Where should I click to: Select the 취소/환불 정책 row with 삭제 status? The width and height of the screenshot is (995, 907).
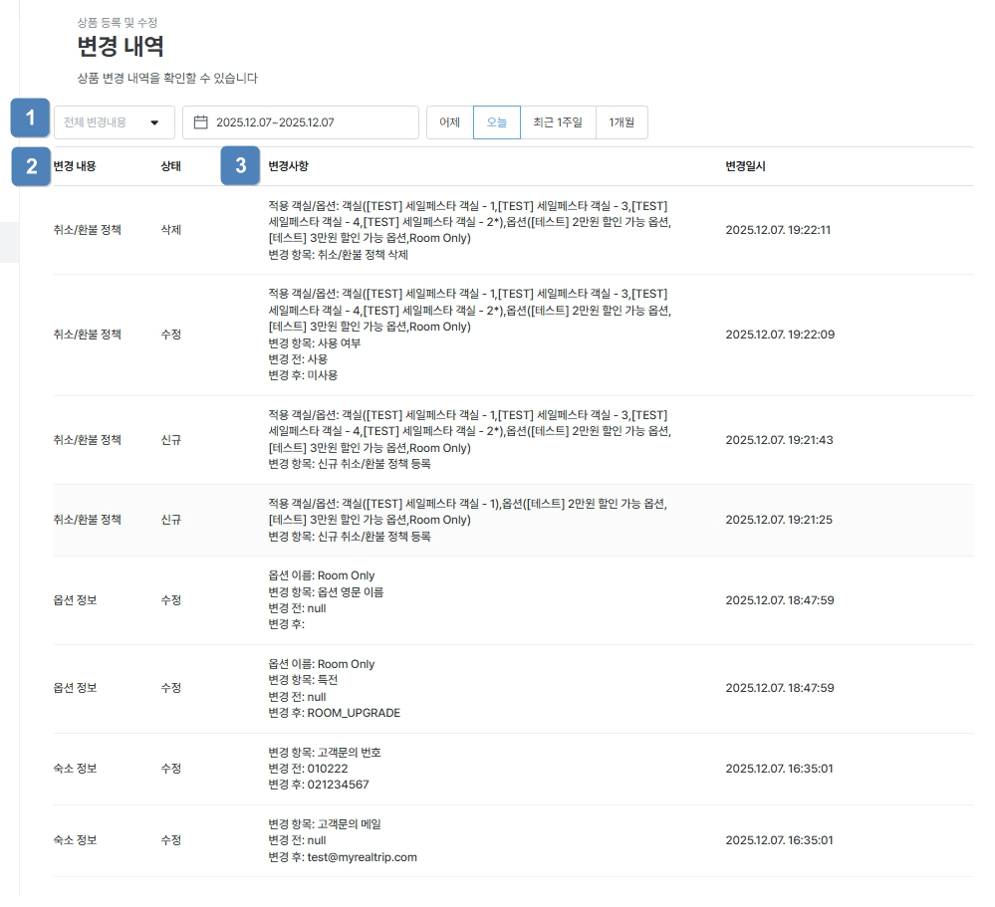click(x=88, y=230)
